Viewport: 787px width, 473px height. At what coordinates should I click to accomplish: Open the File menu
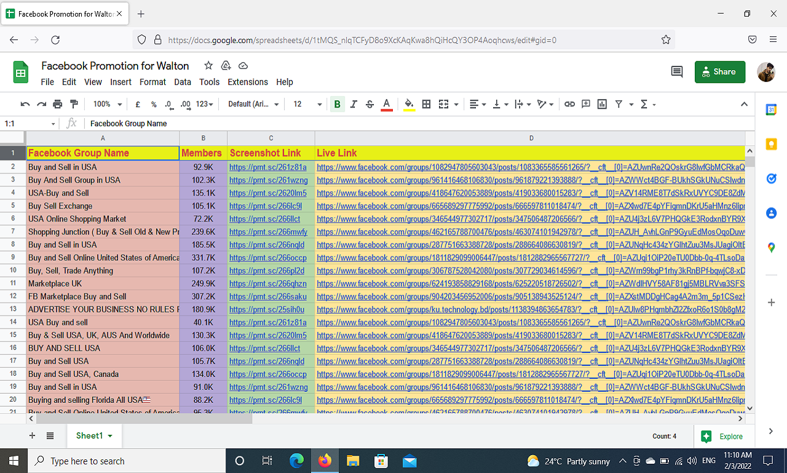(47, 82)
